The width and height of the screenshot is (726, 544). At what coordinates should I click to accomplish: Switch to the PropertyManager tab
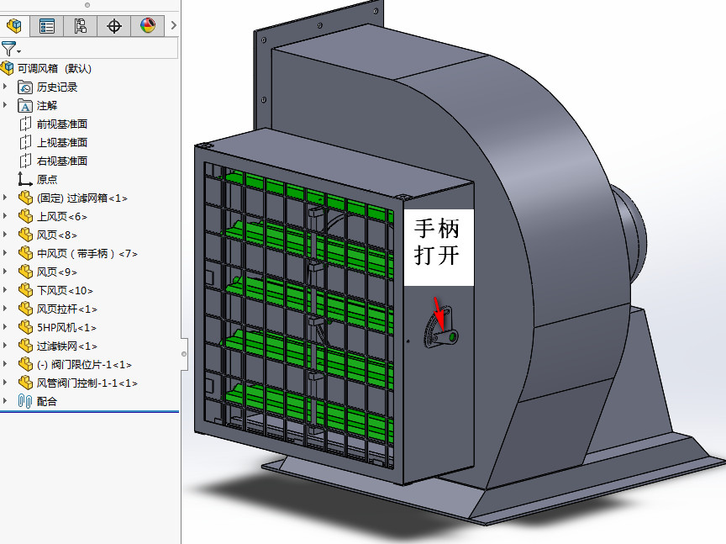click(47, 25)
